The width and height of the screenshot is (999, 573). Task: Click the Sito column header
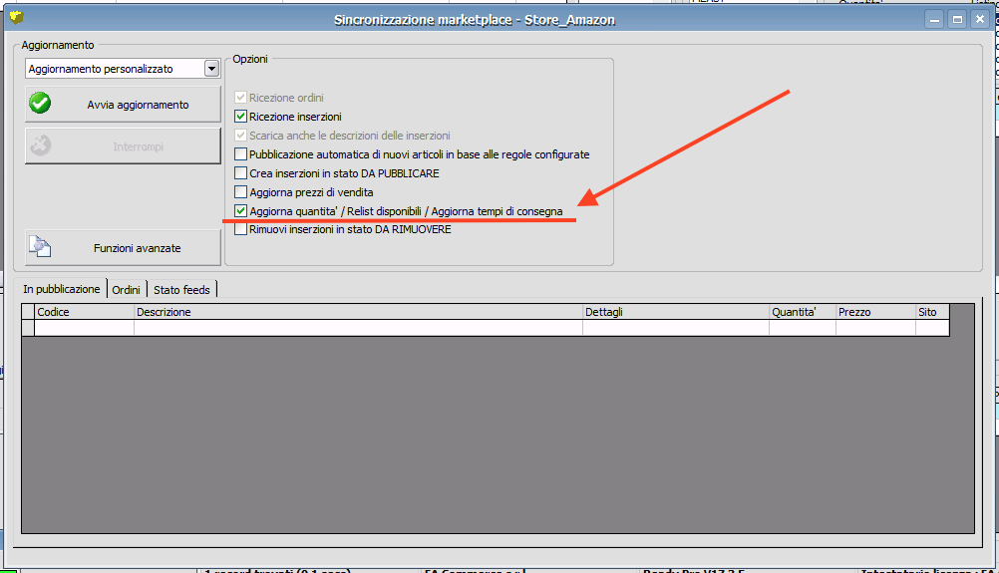pos(933,312)
